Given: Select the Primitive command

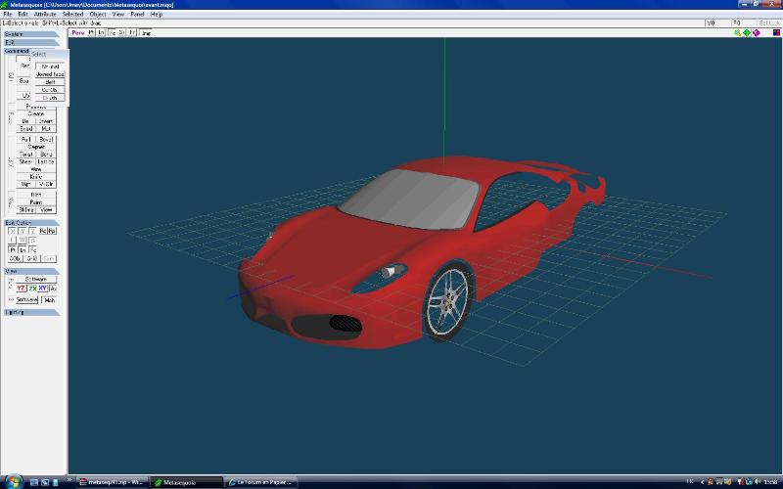Looking at the screenshot, I should pyautogui.click(x=36, y=107).
